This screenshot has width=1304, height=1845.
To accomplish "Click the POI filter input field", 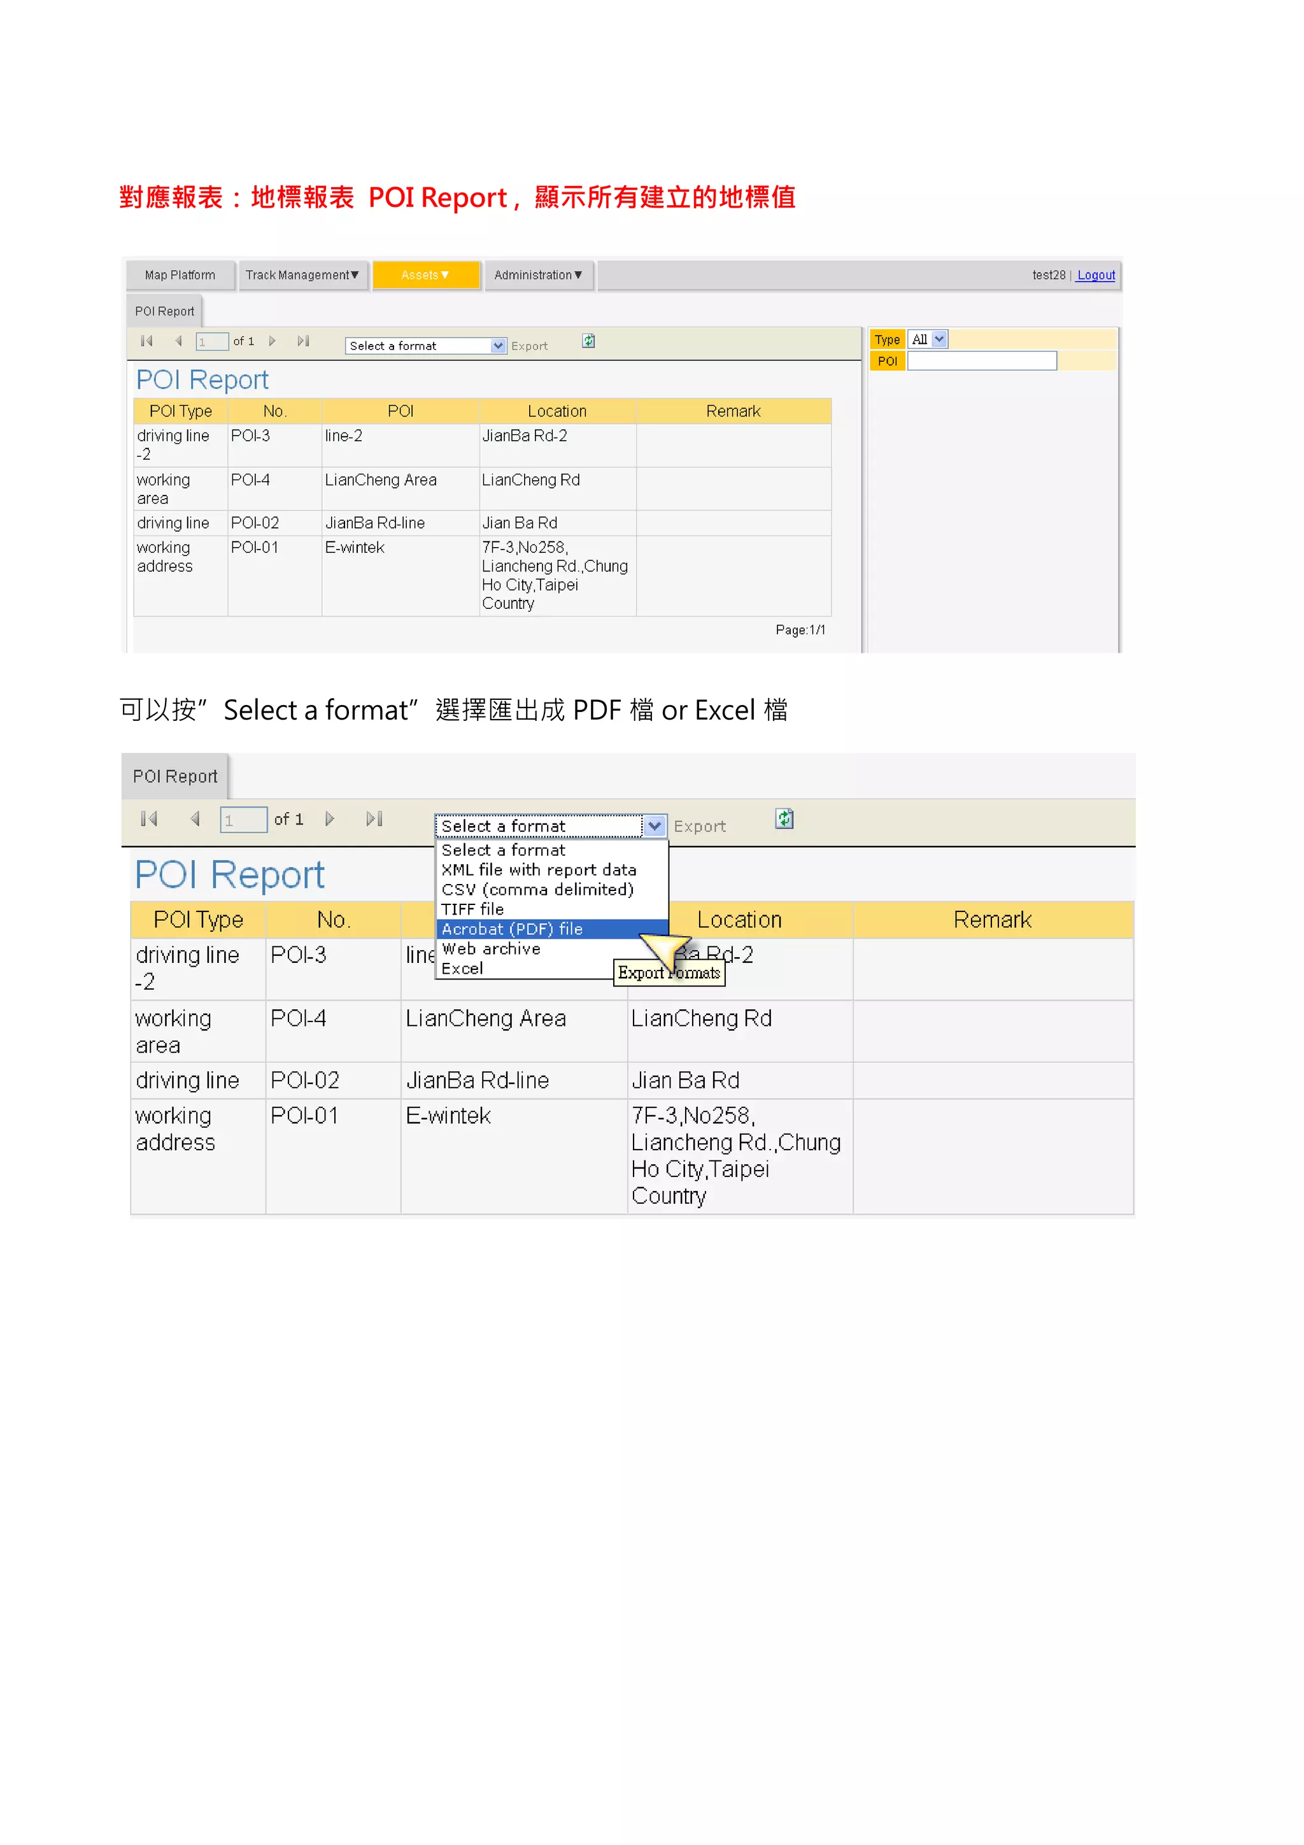I will pos(982,361).
